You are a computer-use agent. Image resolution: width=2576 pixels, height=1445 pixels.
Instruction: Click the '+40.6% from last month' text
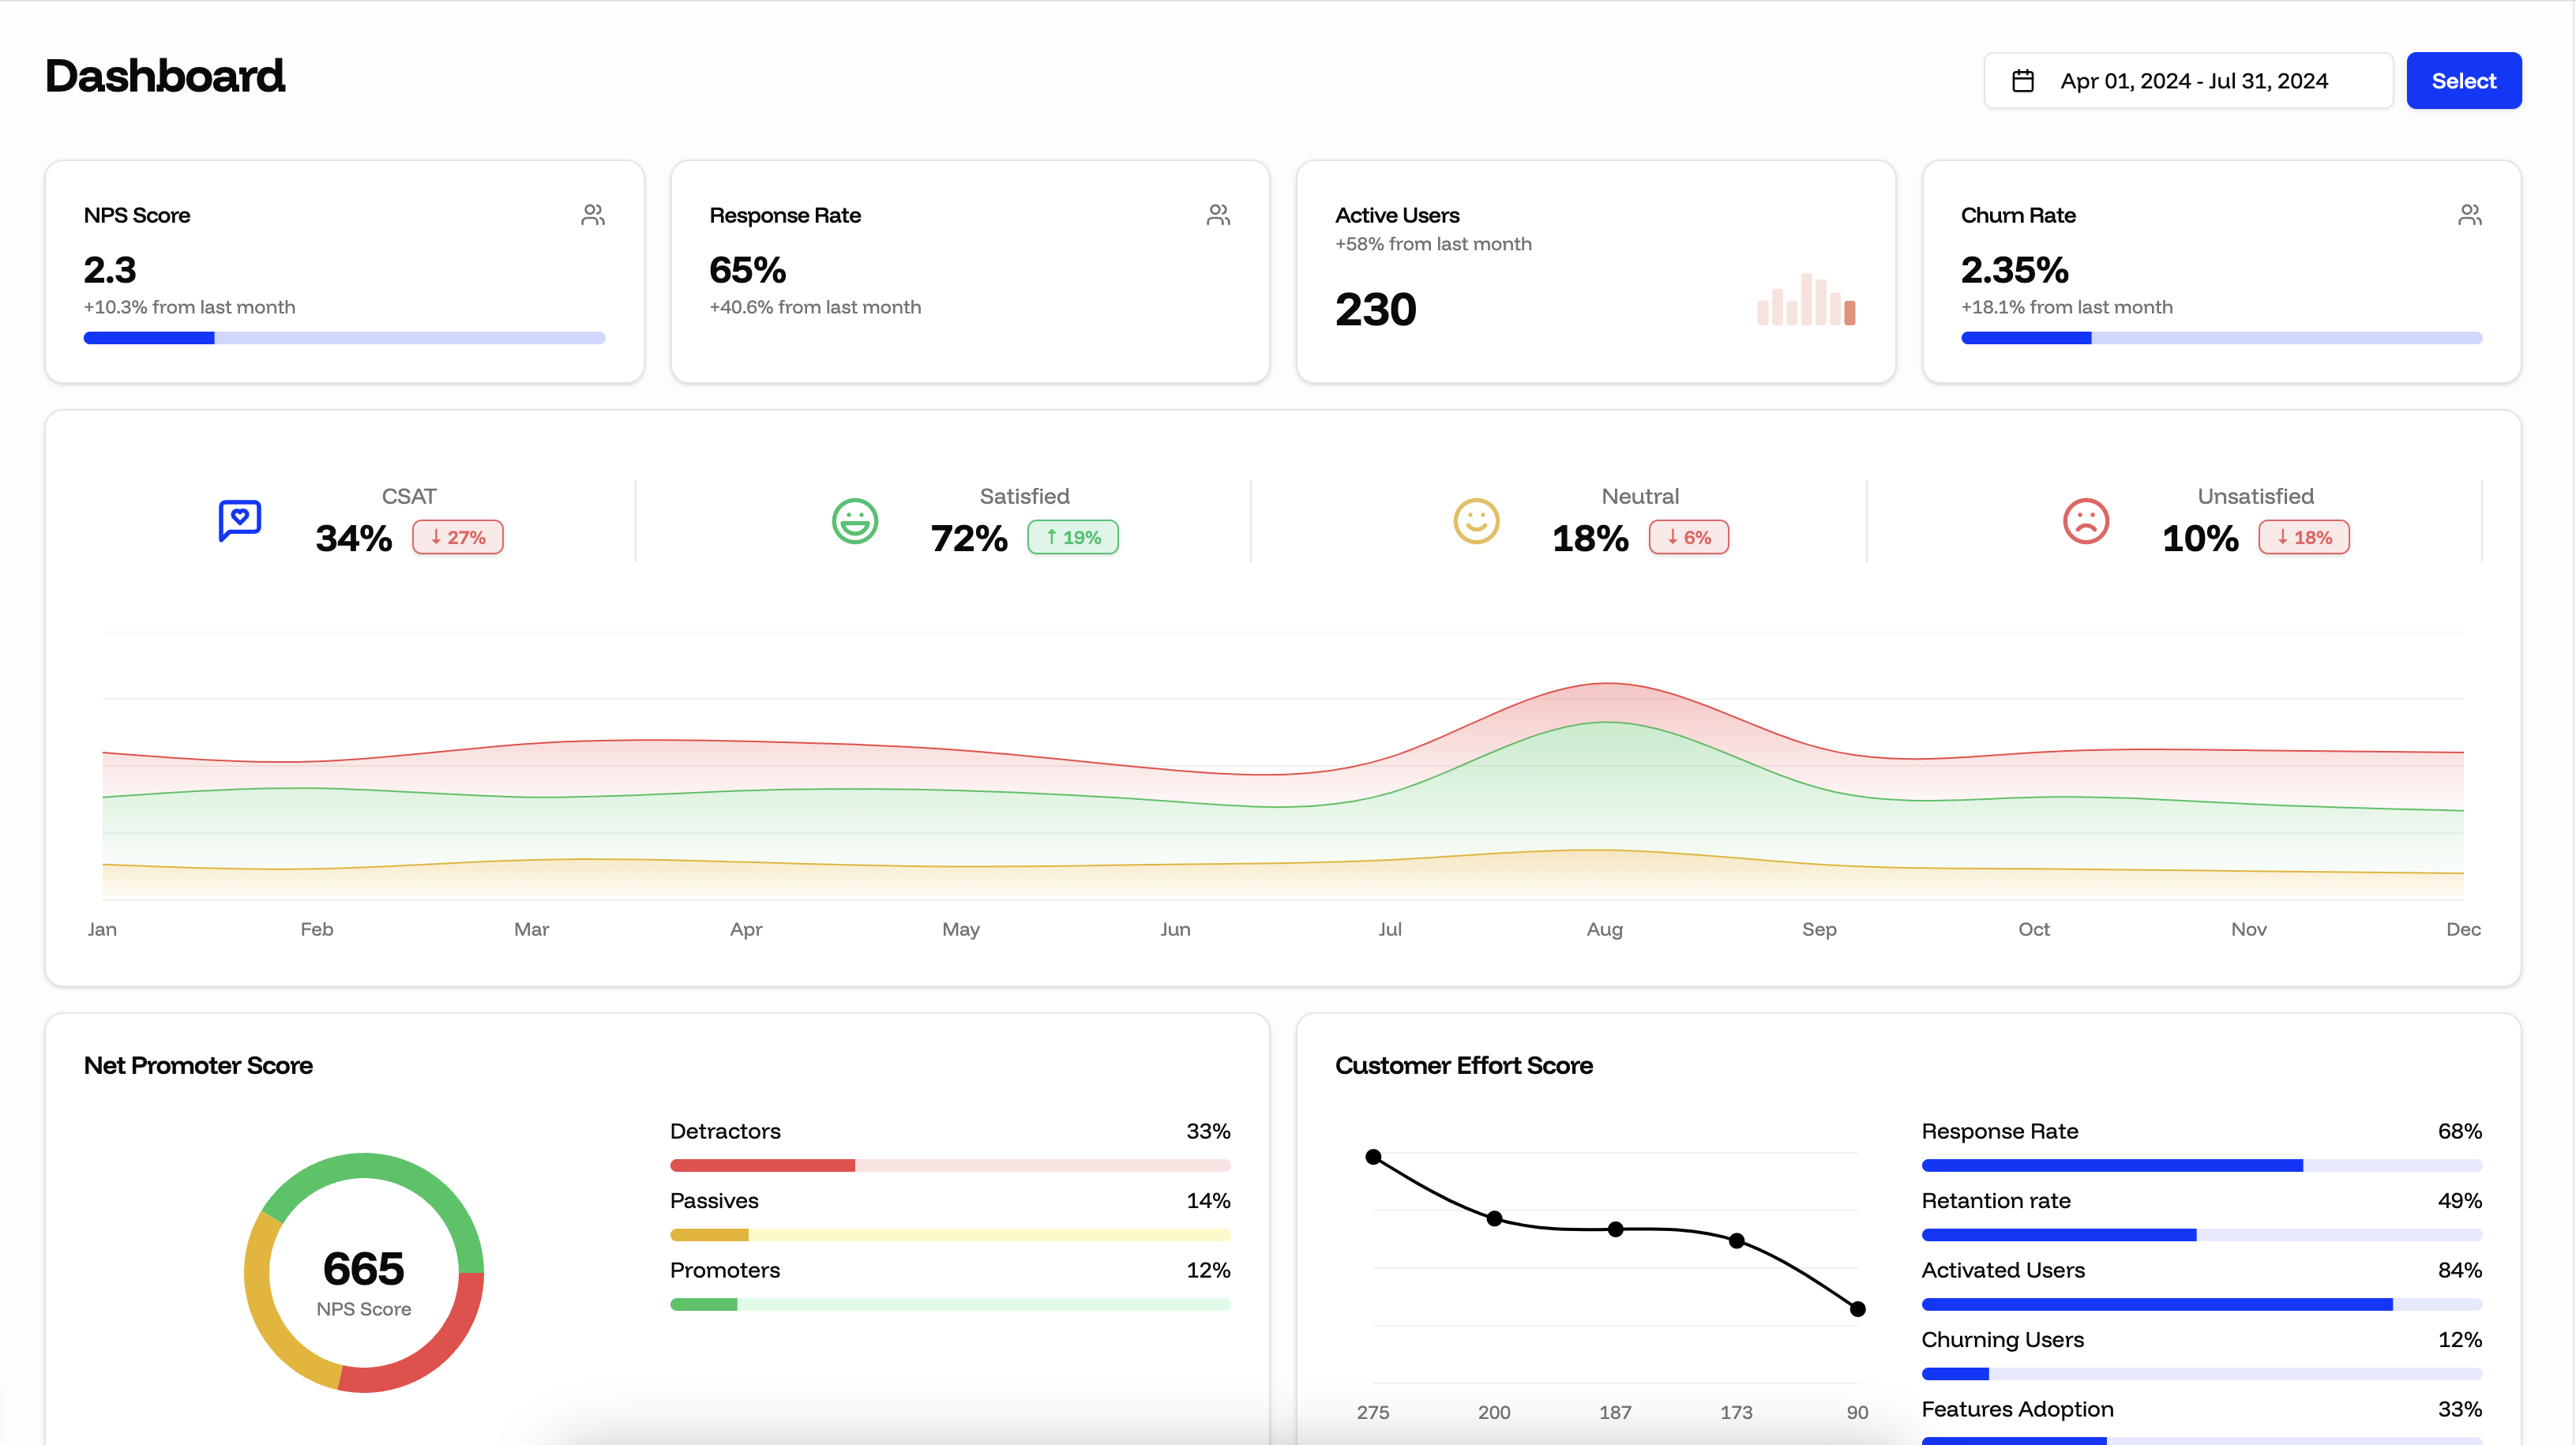pos(815,307)
